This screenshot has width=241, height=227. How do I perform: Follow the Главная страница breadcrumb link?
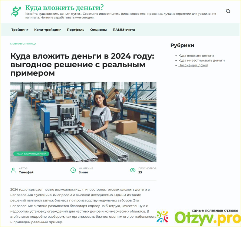tap(23, 44)
